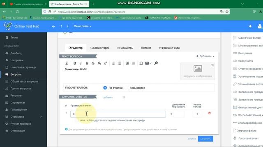Open Начальная страница in sidebar
This screenshot has height=147, width=263.
23,67
